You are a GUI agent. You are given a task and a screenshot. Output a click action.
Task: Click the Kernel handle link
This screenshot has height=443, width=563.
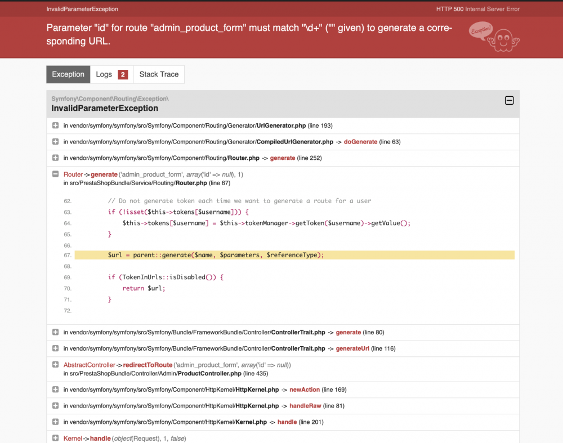click(x=287, y=422)
